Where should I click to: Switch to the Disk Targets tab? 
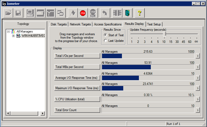59,24
